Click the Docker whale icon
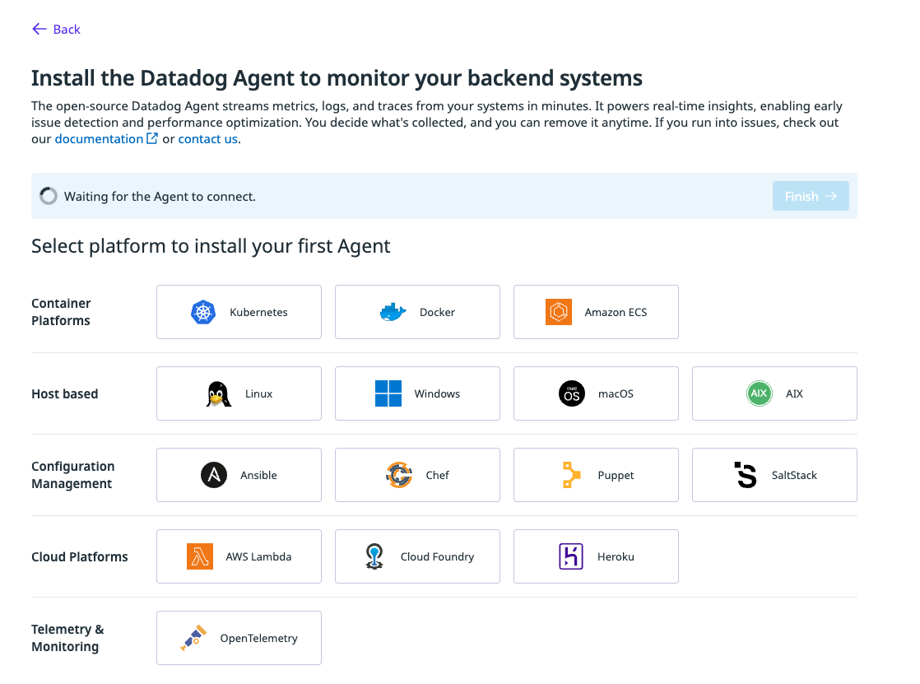The height and width of the screenshot is (684, 920). [x=393, y=312]
